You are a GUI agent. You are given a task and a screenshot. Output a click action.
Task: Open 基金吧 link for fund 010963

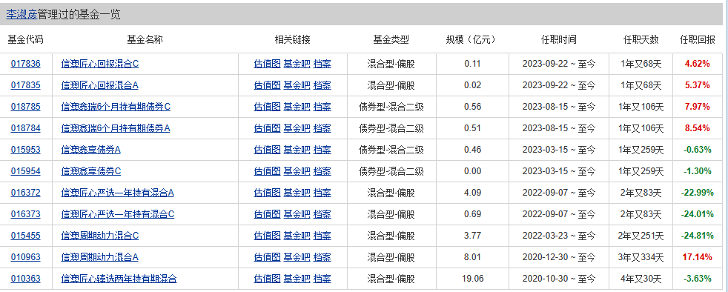click(x=297, y=257)
